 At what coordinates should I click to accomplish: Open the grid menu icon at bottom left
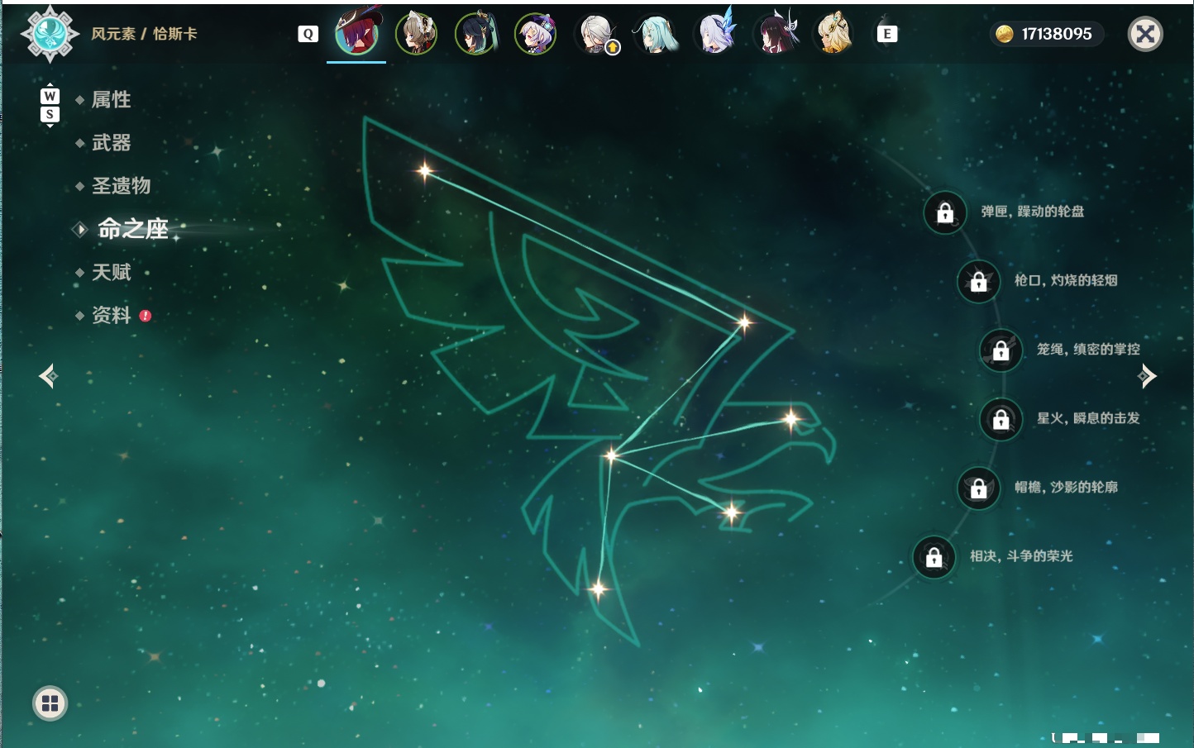[x=50, y=703]
